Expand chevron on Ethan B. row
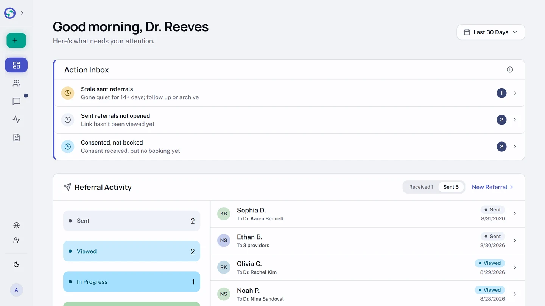Image resolution: width=545 pixels, height=306 pixels. (x=515, y=240)
